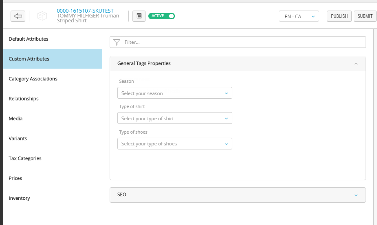Select the Default Attributes tab
377x225 pixels.
[29, 39]
